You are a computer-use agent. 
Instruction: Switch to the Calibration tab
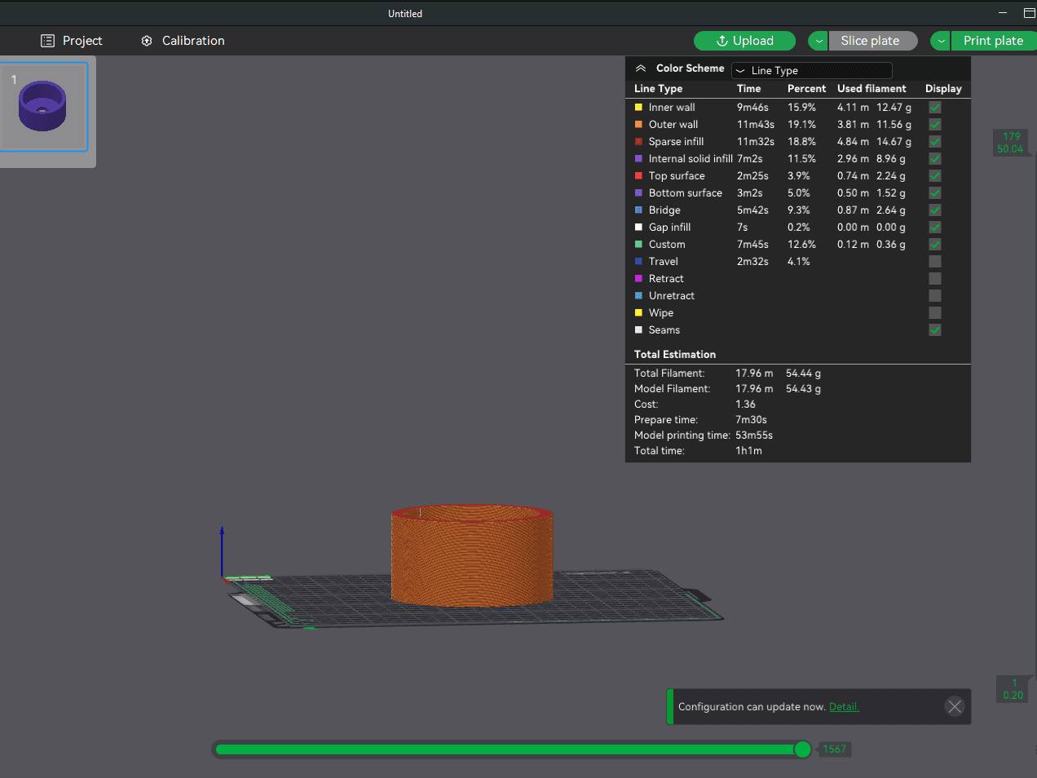(x=183, y=41)
